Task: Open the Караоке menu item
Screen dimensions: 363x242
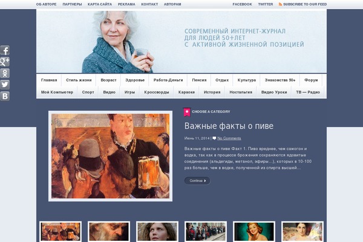Action: coord(186,92)
